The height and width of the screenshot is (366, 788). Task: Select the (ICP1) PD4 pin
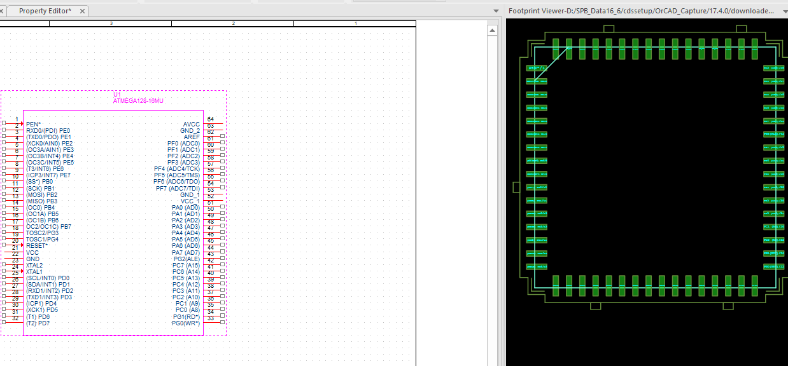pyautogui.click(x=41, y=304)
